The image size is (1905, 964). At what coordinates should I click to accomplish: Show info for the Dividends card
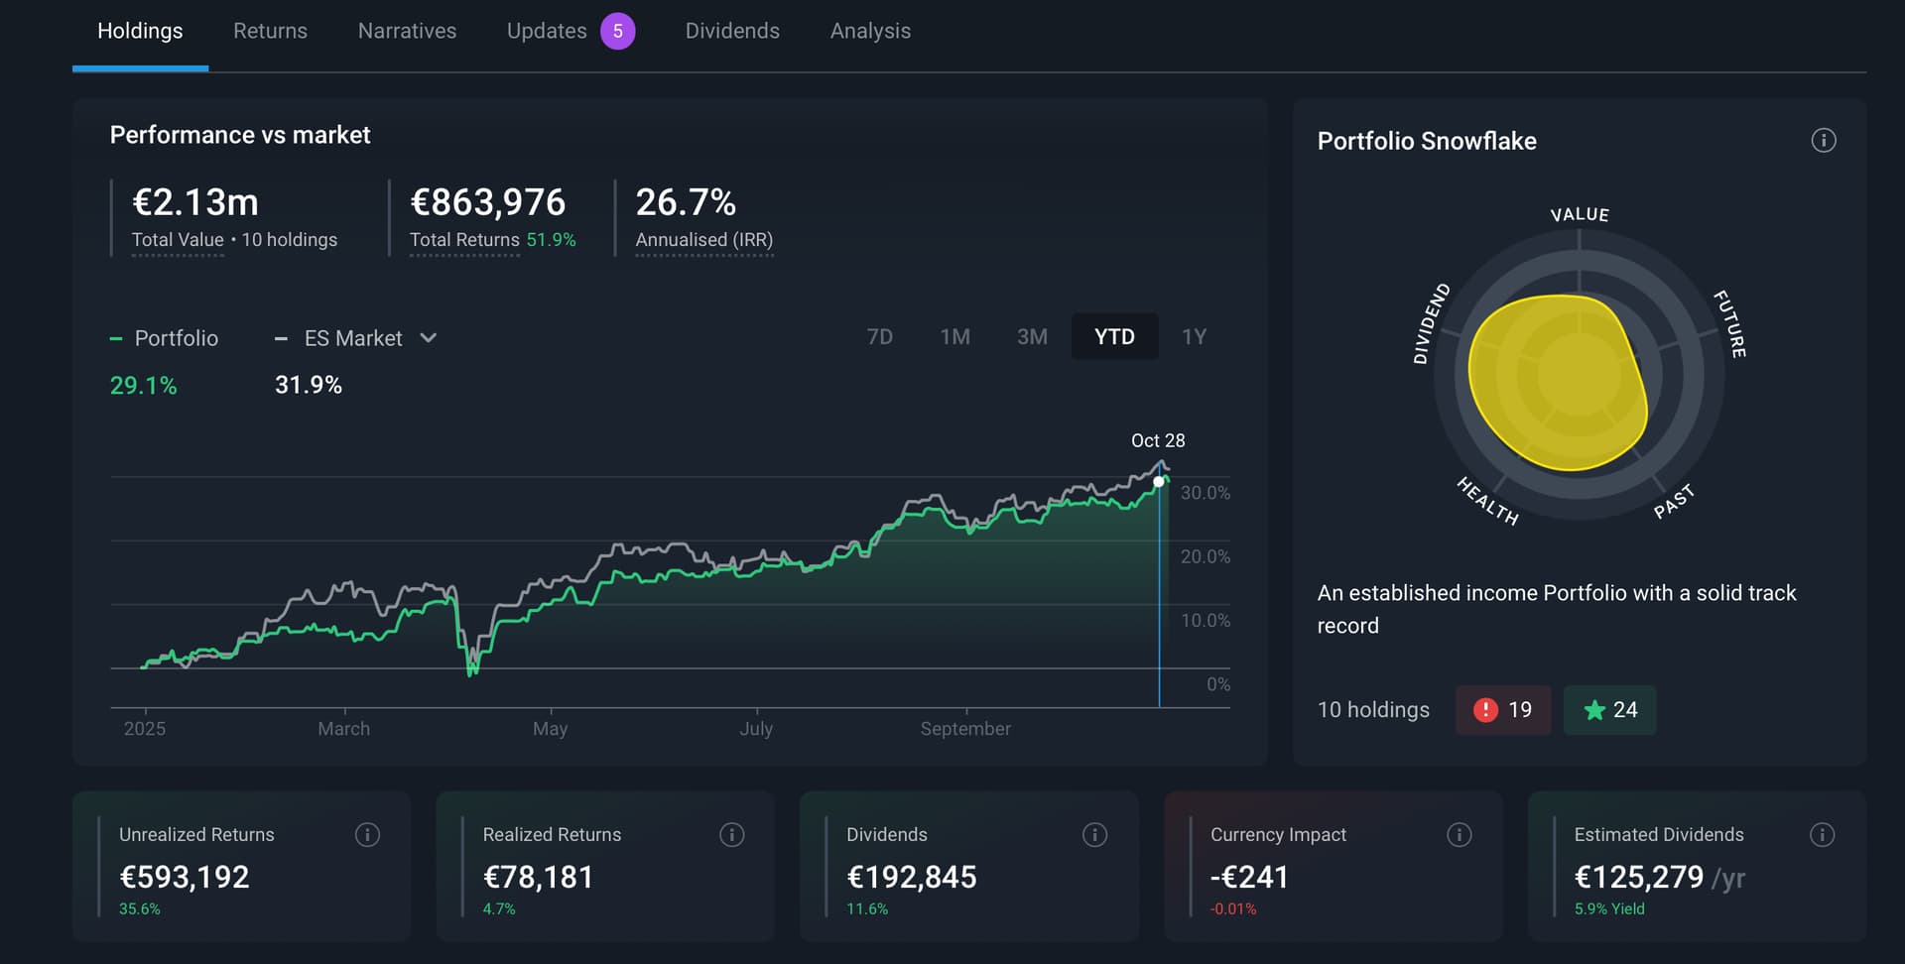tap(1094, 835)
